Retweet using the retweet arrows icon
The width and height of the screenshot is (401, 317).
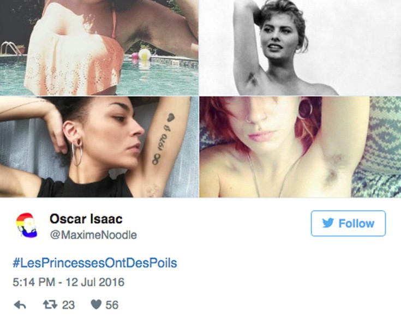tap(50, 304)
